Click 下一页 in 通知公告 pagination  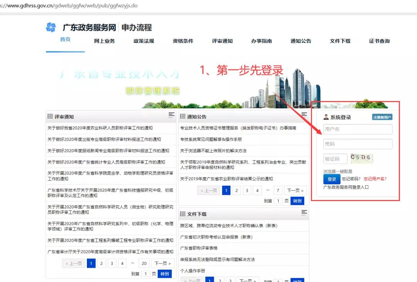point(295,190)
